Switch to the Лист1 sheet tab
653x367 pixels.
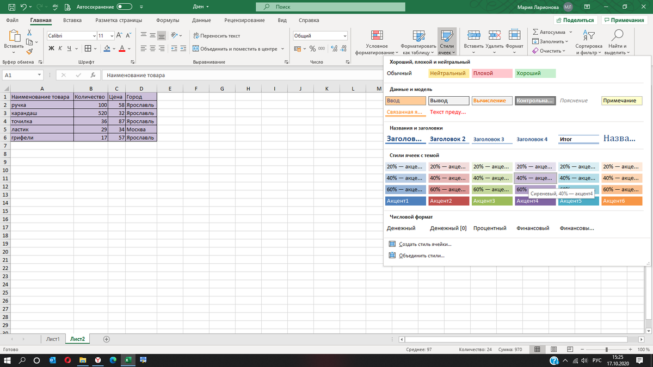point(53,339)
